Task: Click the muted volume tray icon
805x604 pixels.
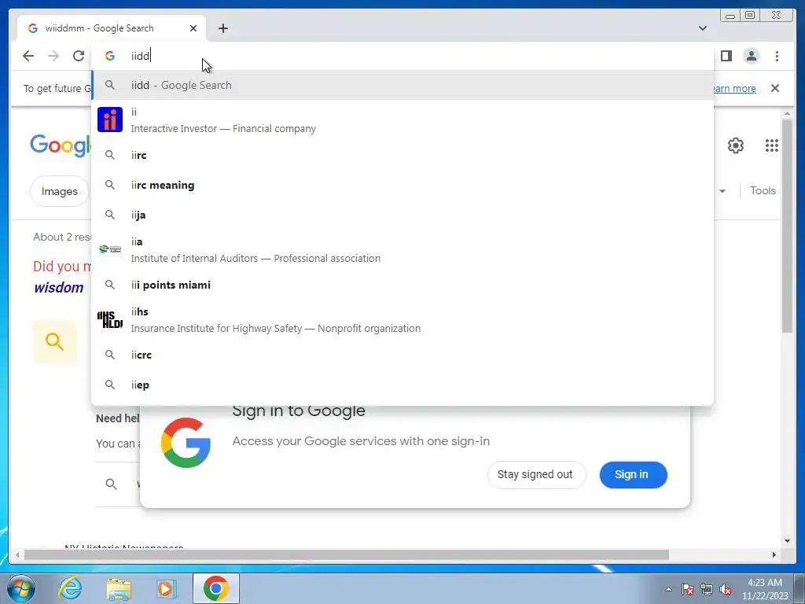Action: [726, 589]
